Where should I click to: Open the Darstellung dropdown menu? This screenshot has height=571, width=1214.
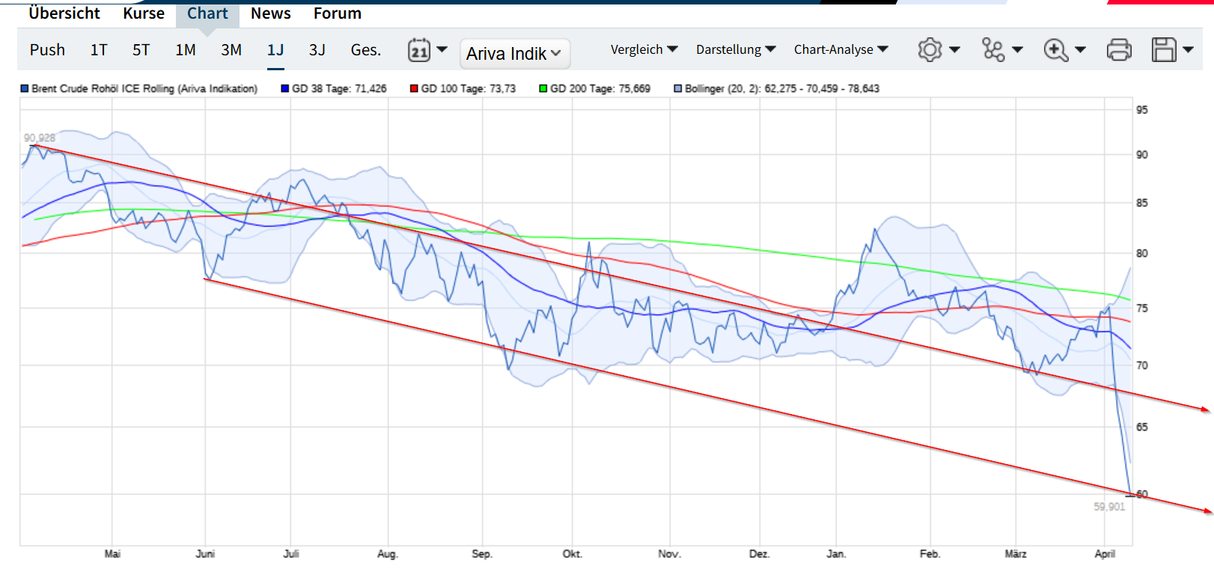(736, 49)
